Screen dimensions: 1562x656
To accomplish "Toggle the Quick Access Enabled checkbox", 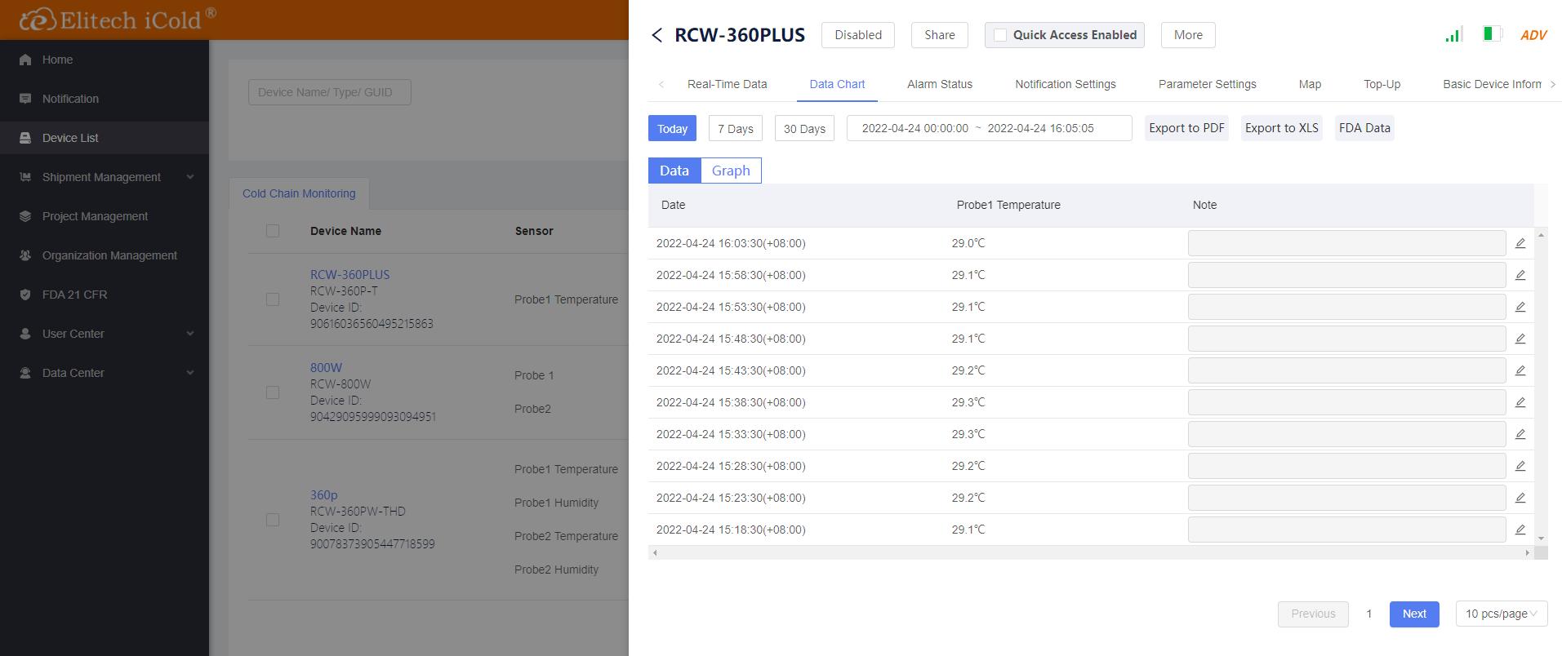I will point(1000,35).
